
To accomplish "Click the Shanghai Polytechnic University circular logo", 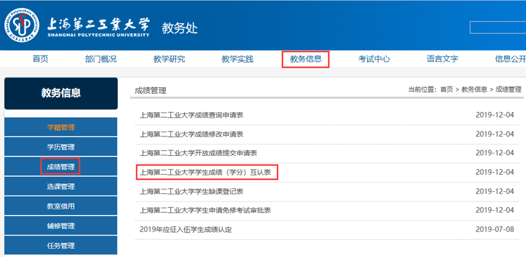I will (22, 25).
